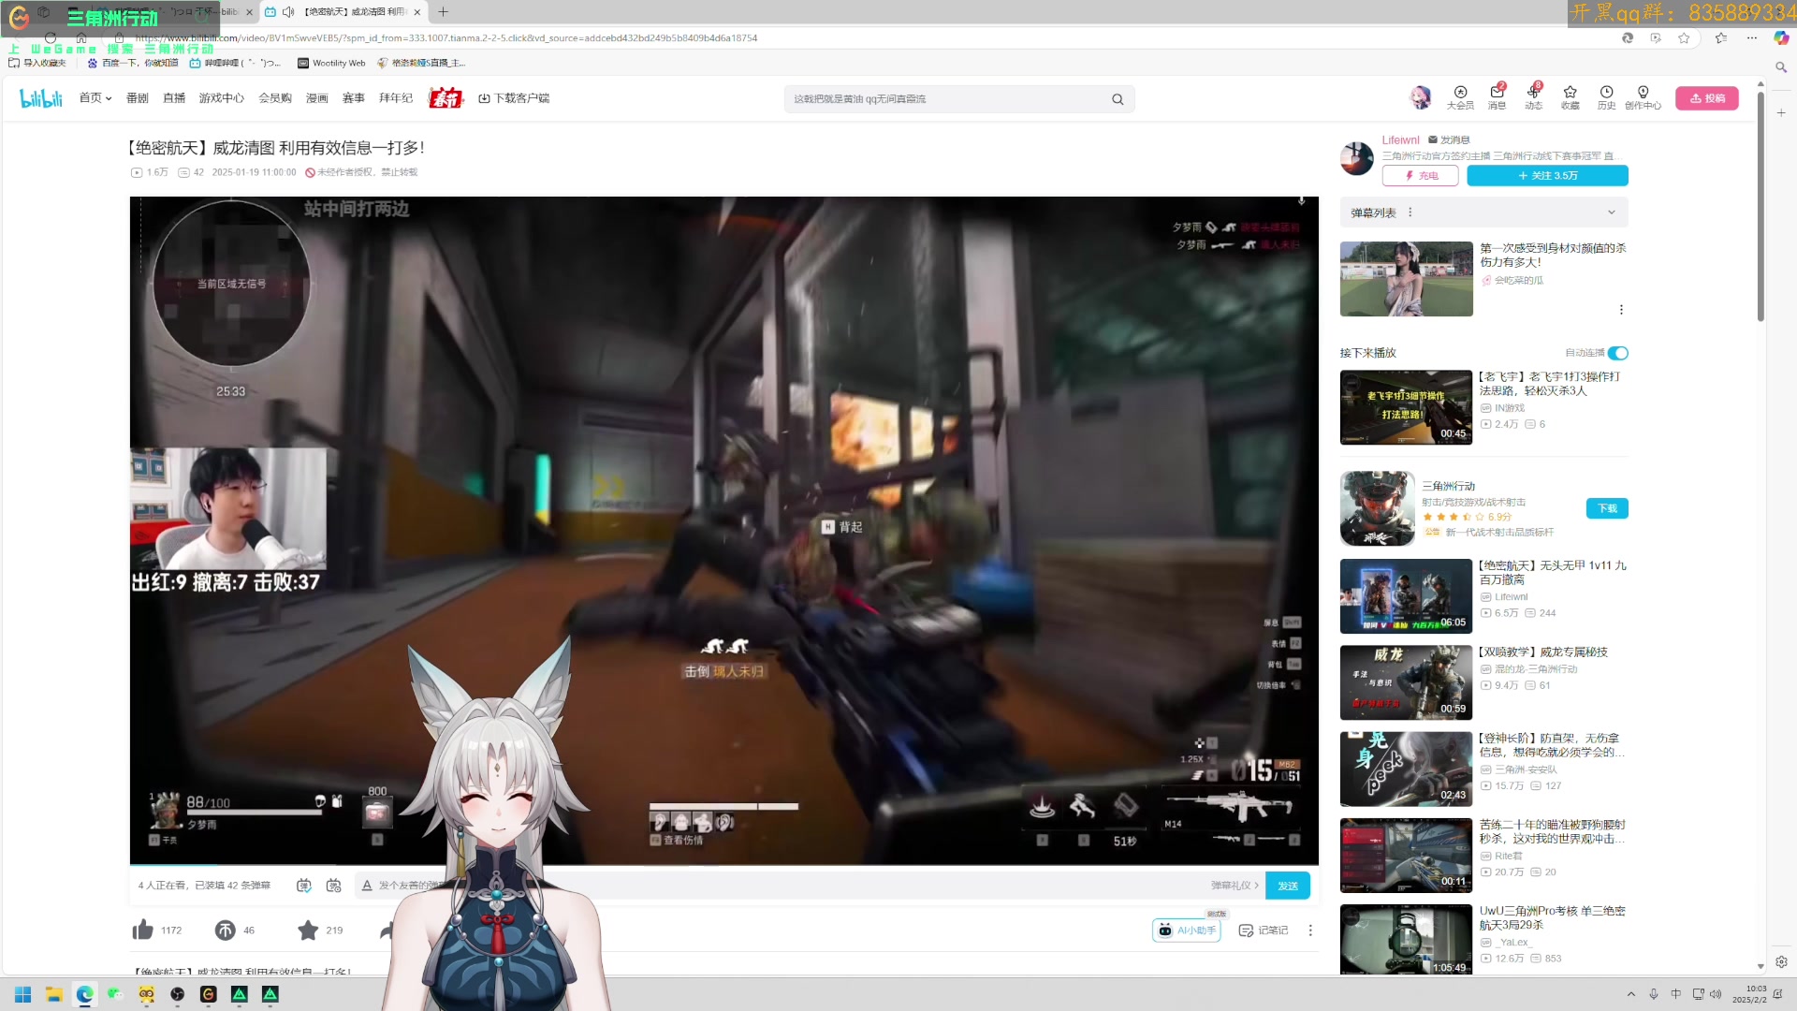This screenshot has width=1797, height=1011.
Task: Click the danmaku text input field
Action: click(786, 886)
